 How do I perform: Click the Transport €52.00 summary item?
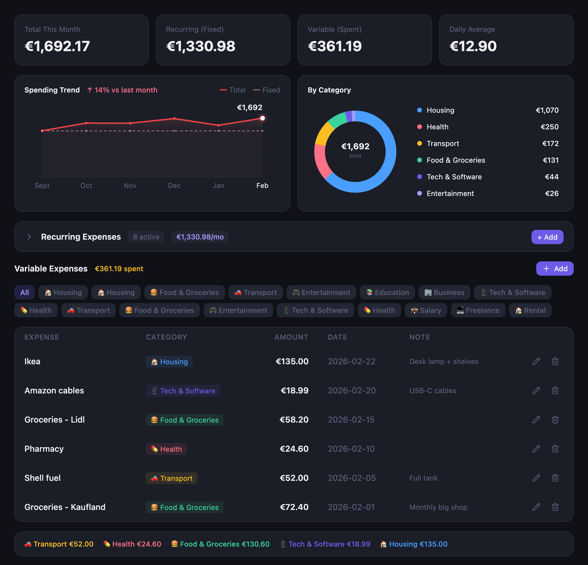(x=59, y=544)
